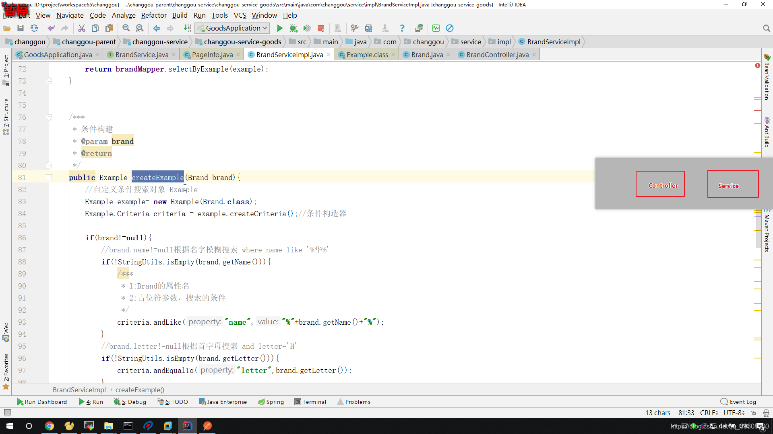Open the Terminal tool window
Image resolution: width=773 pixels, height=434 pixels.
pos(310,402)
